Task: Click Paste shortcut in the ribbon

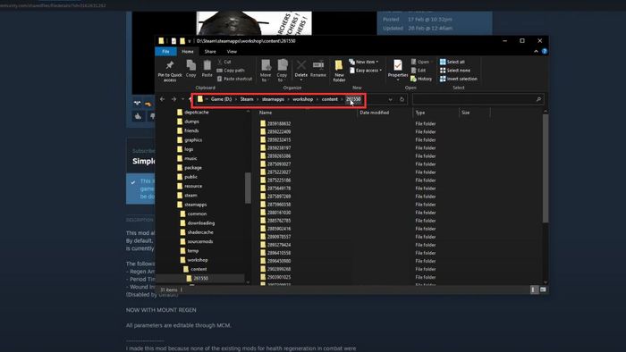Action: point(234,79)
